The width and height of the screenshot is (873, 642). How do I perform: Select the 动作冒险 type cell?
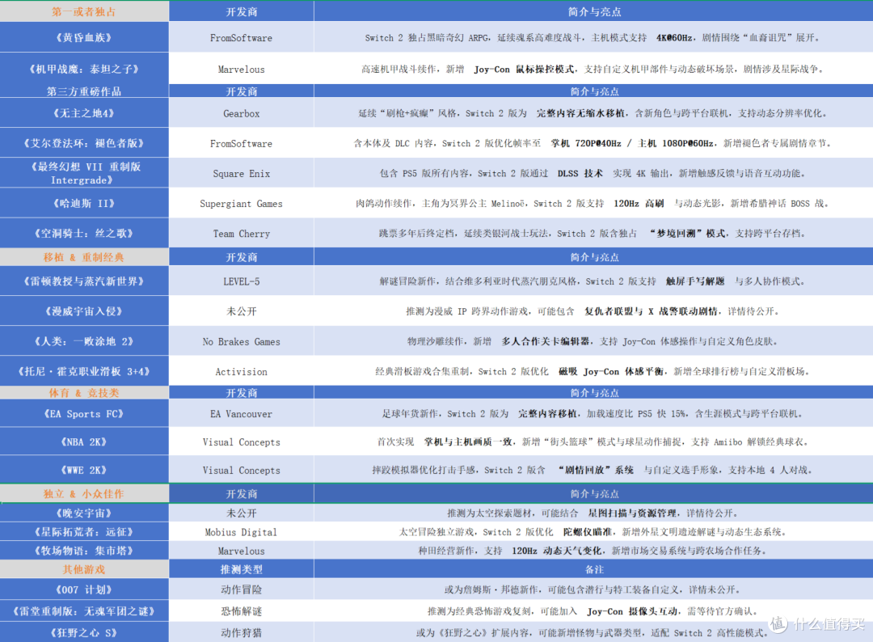(241, 589)
